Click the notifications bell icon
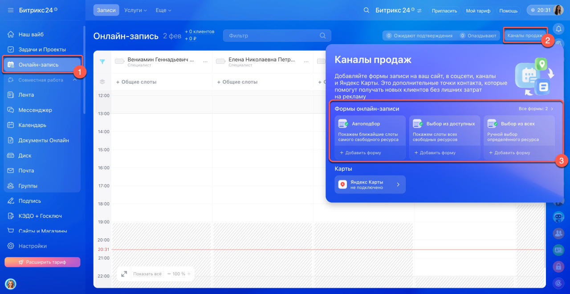 click(558, 29)
